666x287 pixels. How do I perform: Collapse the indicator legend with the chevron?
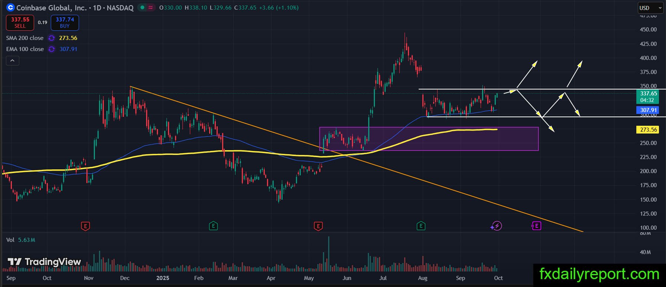[x=12, y=61]
